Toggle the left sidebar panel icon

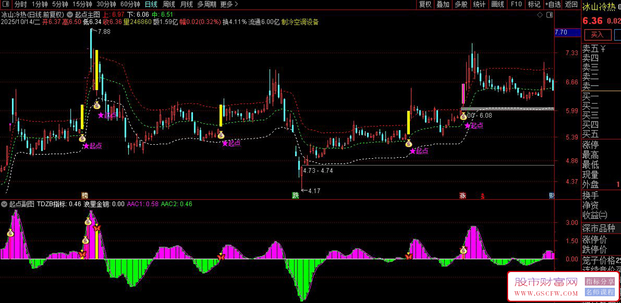click(6, 5)
